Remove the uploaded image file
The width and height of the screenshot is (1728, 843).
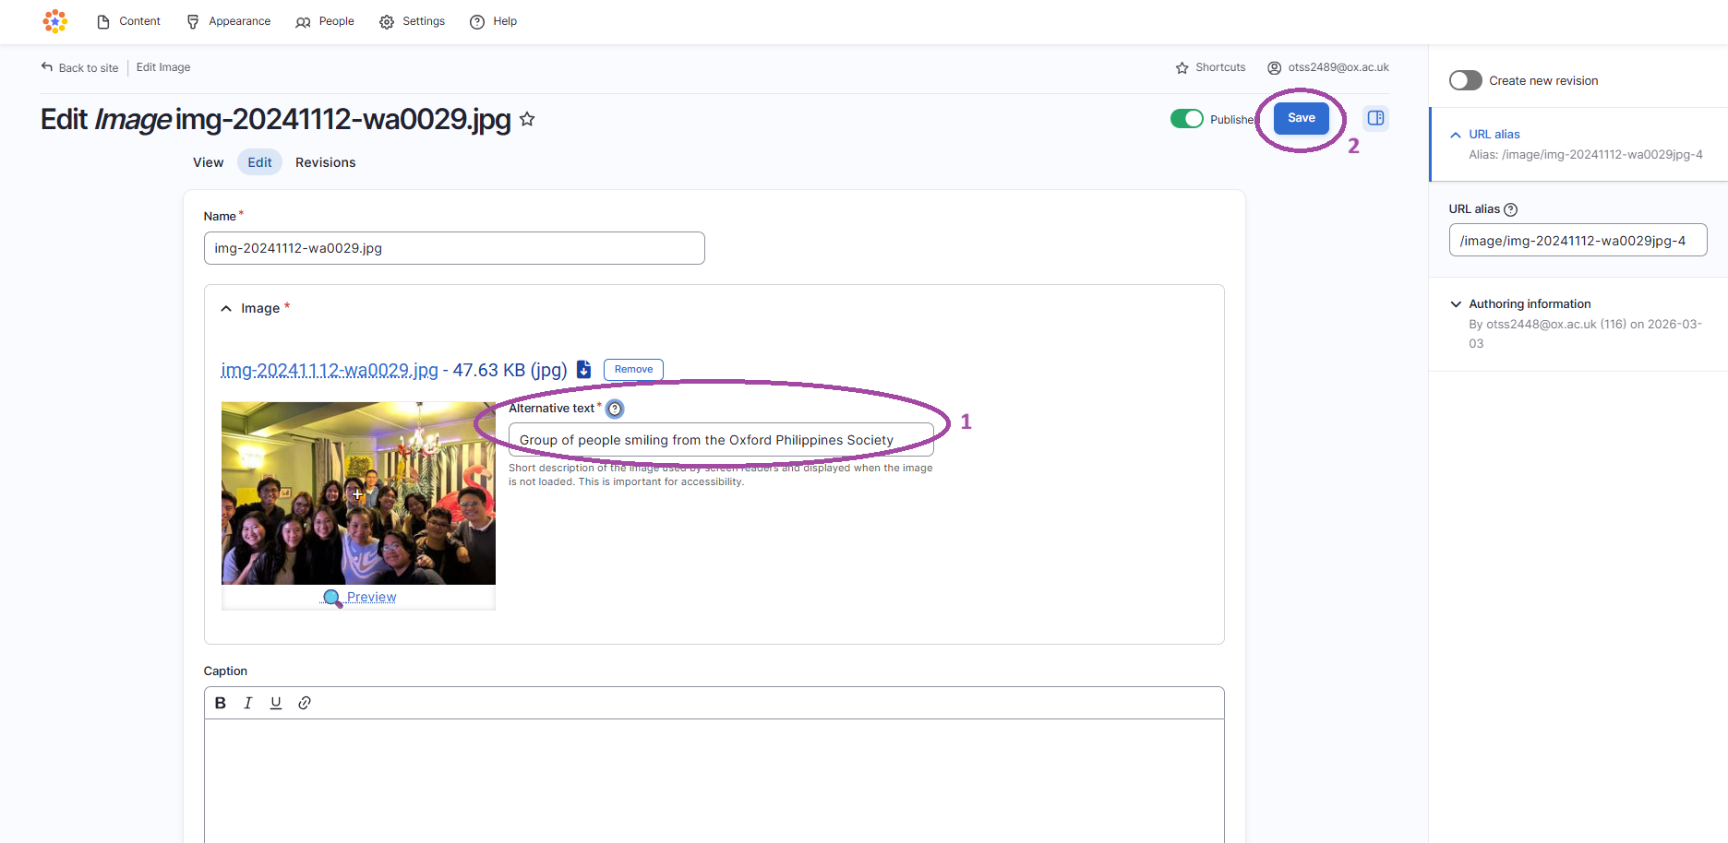[632, 369]
